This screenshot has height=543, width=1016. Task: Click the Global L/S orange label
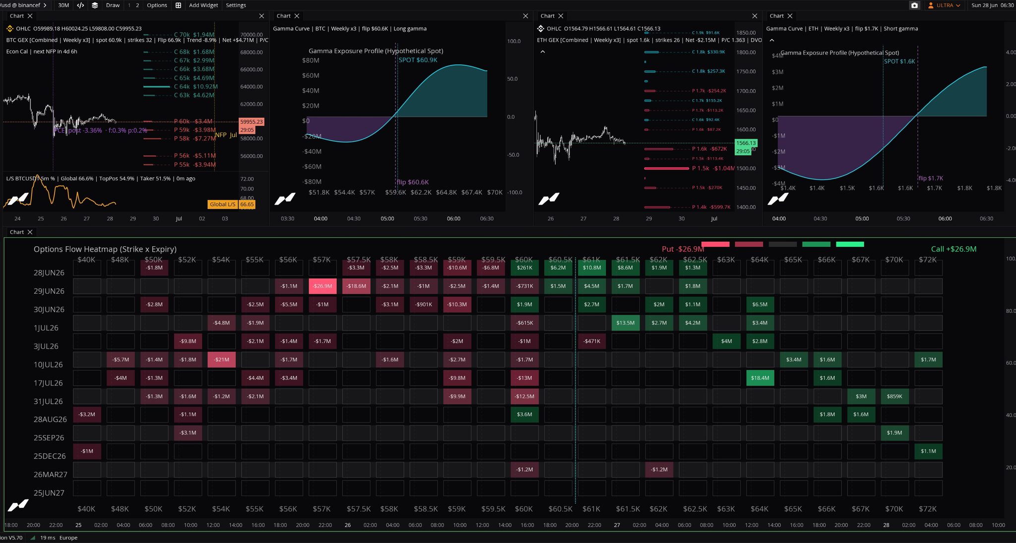(x=222, y=204)
